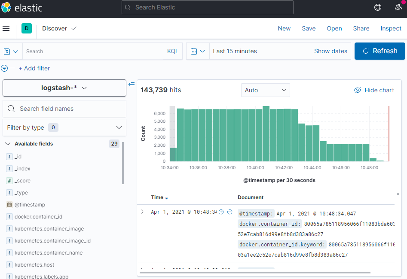
Task: Collapse the sidebar fields panel
Action: (x=132, y=84)
